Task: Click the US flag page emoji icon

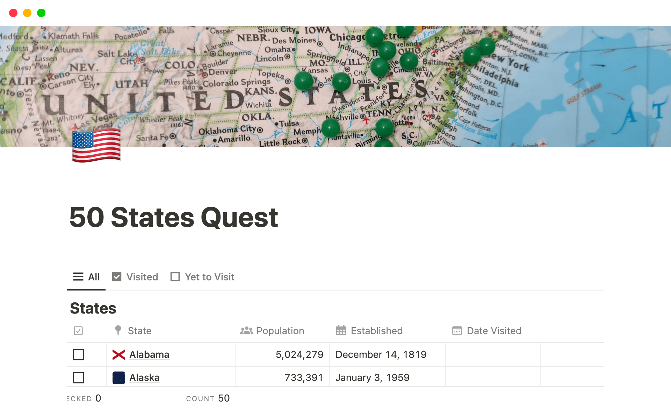Action: pyautogui.click(x=96, y=146)
